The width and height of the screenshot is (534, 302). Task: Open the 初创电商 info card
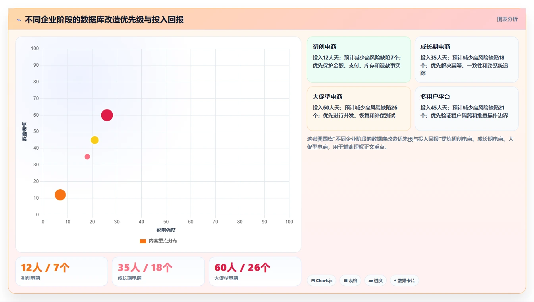coord(359,60)
